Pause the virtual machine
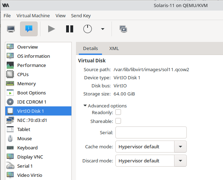 click(70, 29)
